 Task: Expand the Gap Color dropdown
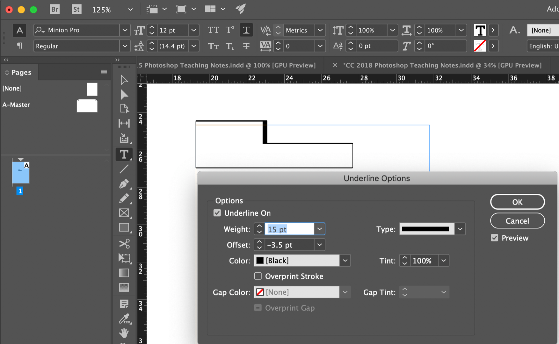pyautogui.click(x=345, y=292)
